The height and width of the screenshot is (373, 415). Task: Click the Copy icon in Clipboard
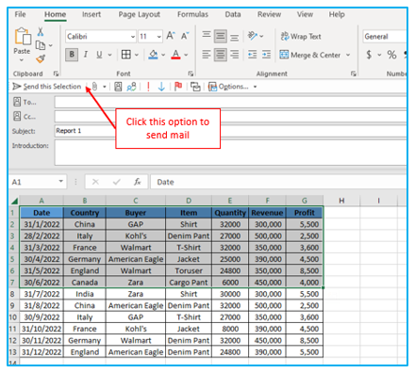pyautogui.click(x=41, y=45)
